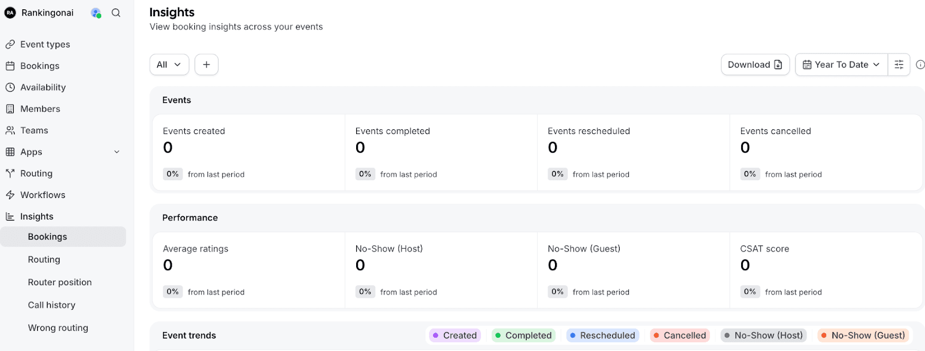Select the Event types calendar icon in sidebar

(x=10, y=44)
